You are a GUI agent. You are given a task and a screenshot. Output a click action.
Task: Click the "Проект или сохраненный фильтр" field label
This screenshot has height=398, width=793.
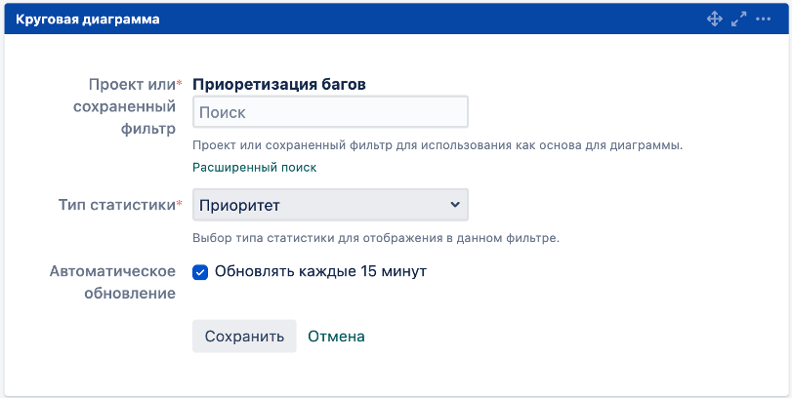pyautogui.click(x=124, y=105)
